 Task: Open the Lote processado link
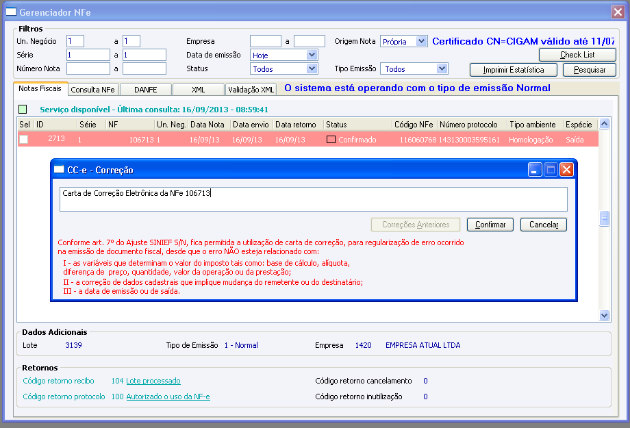(x=153, y=381)
